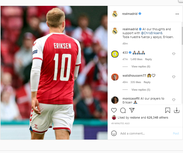Open emoji picker in comment box
Viewport: 183px width, 153px height.
(114, 133)
